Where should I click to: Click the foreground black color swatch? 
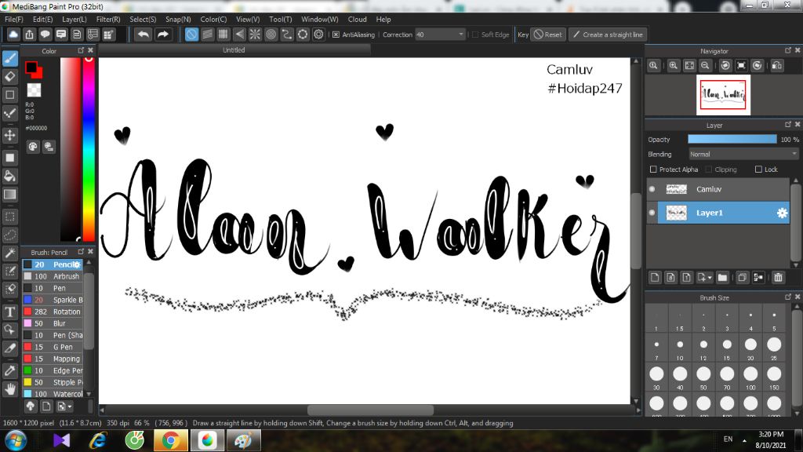pos(31,67)
